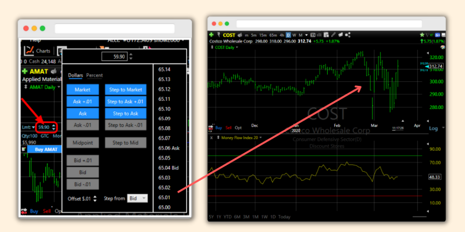The height and width of the screenshot is (232, 465).
Task: Click the Step to Ask button
Action: coord(126,113)
